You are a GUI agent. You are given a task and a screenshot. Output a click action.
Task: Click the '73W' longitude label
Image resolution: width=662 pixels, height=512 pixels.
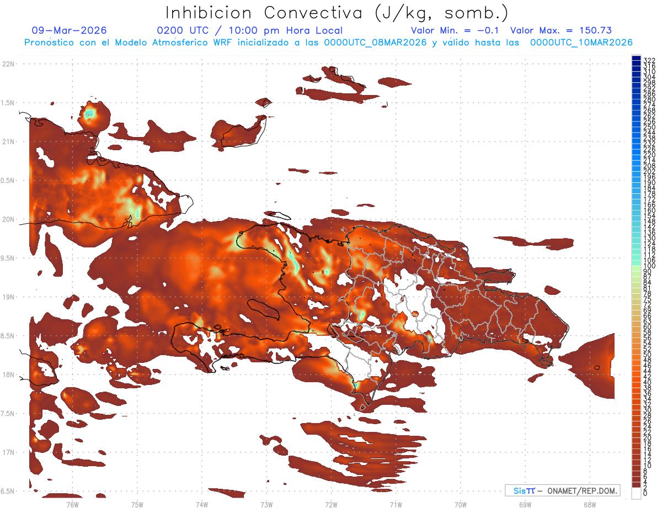click(x=266, y=505)
